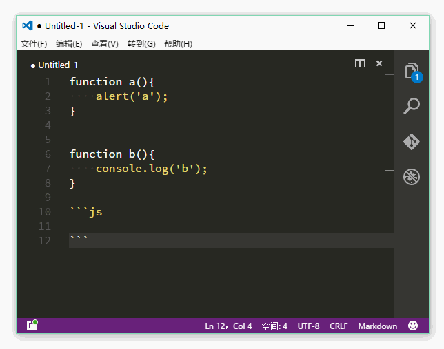Screen dimensions: 444x349
Task: Close the Visual Studio Code window
Action: 413,25
